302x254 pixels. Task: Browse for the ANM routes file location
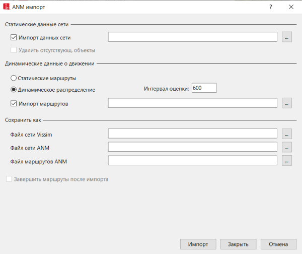point(286,161)
